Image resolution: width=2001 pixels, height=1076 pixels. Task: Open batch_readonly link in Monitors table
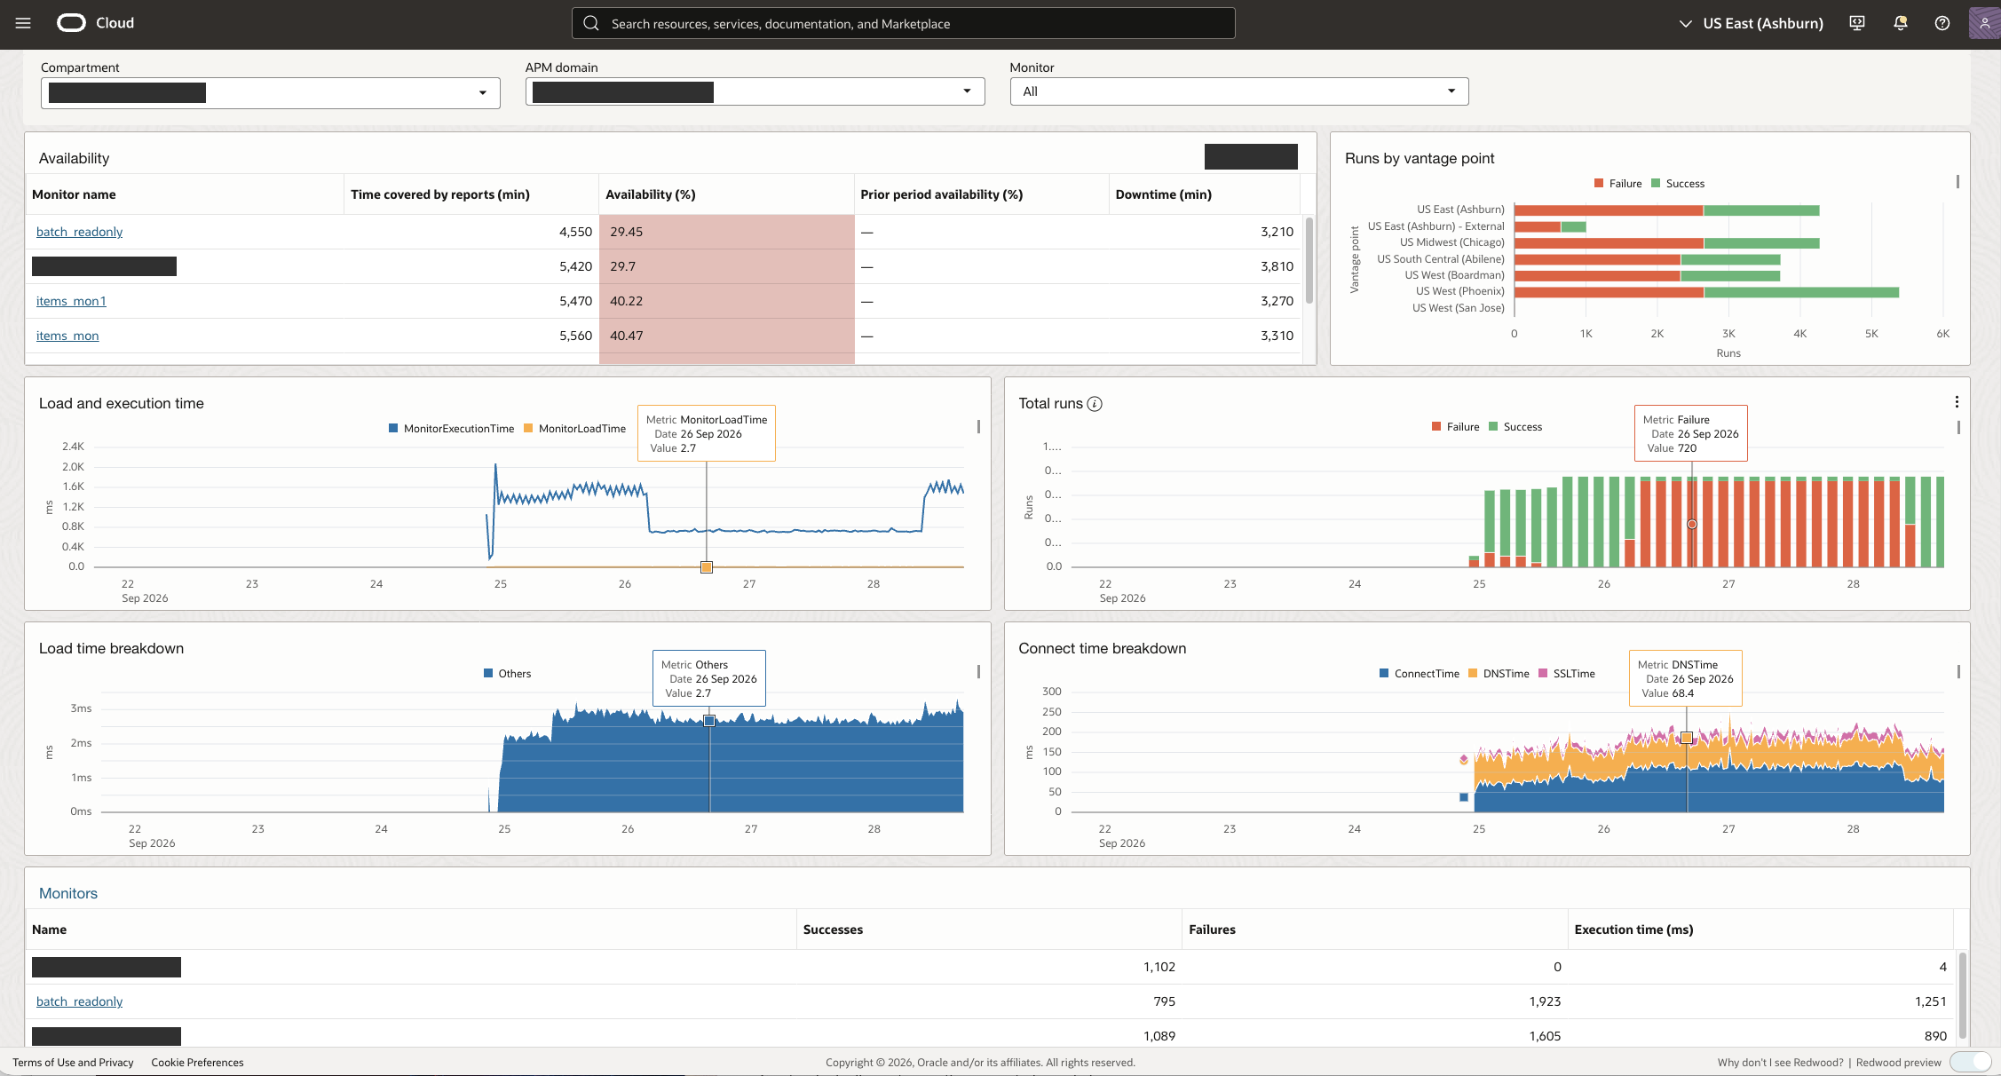point(79,1001)
